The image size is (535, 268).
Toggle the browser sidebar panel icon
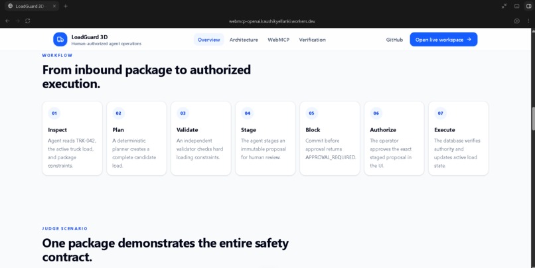pyautogui.click(x=528, y=6)
